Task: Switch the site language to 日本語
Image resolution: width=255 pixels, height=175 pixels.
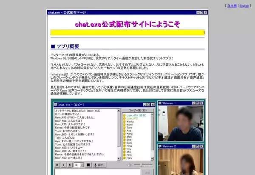Action: point(232,6)
